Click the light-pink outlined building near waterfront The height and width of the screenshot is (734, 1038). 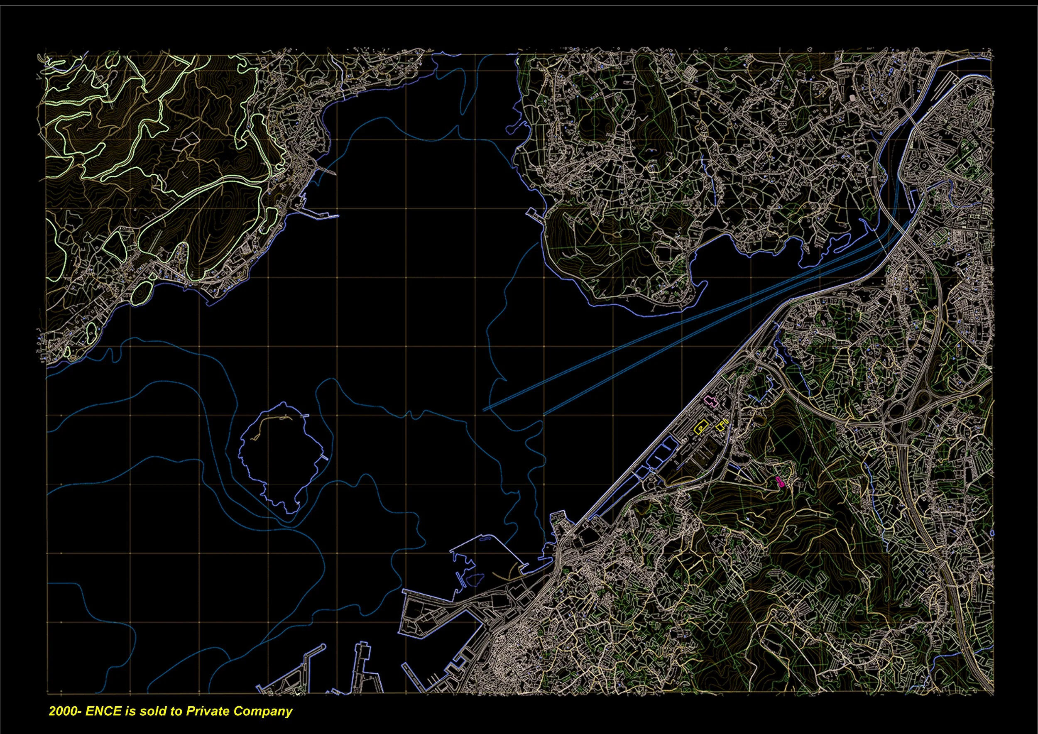pyautogui.click(x=711, y=401)
